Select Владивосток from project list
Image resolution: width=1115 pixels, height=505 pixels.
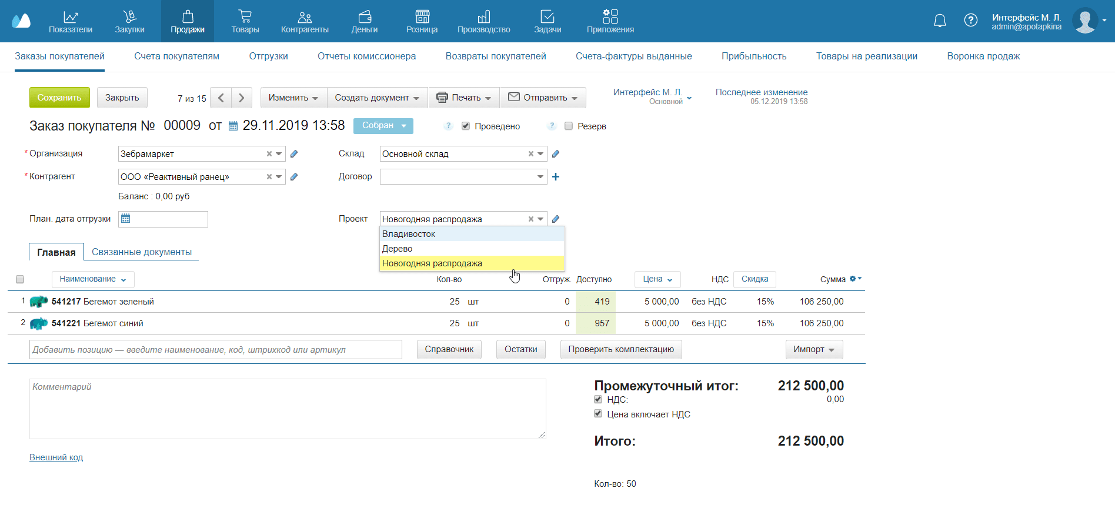coord(409,234)
